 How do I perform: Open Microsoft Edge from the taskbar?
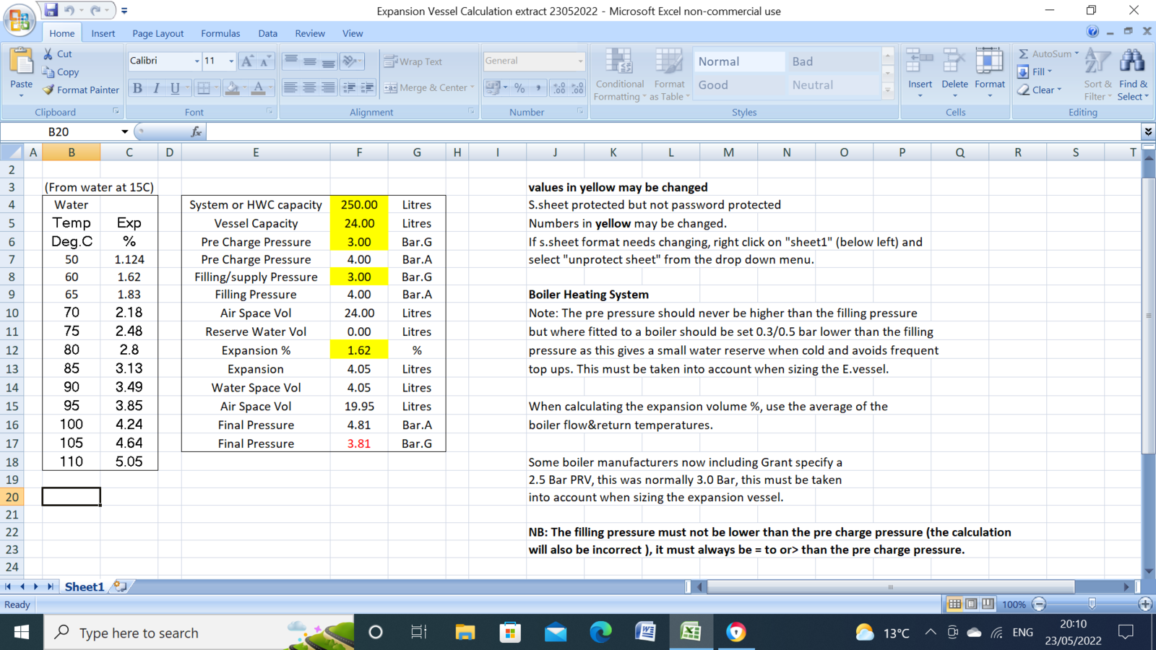(x=600, y=633)
